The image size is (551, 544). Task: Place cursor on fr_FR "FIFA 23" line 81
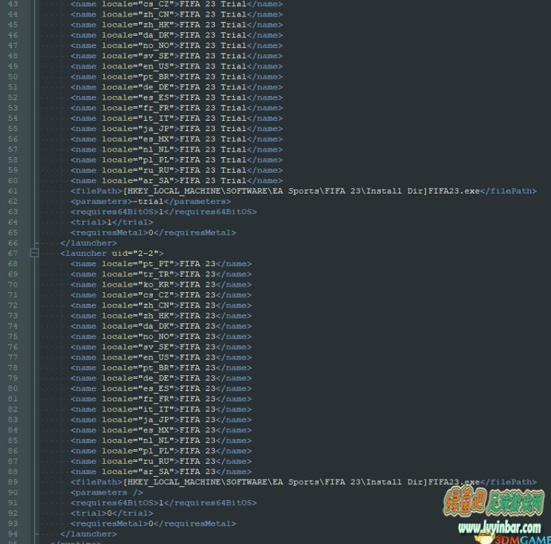tap(161, 399)
